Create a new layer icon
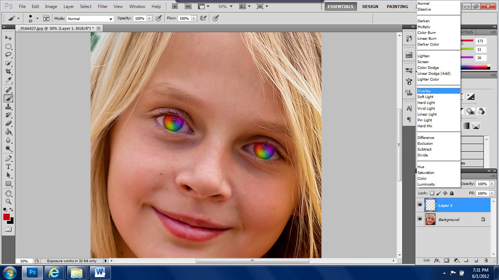The width and height of the screenshot is (499, 280). [476, 261]
